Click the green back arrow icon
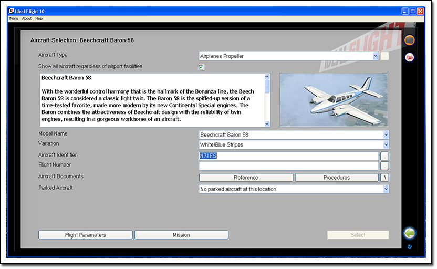 tap(409, 233)
